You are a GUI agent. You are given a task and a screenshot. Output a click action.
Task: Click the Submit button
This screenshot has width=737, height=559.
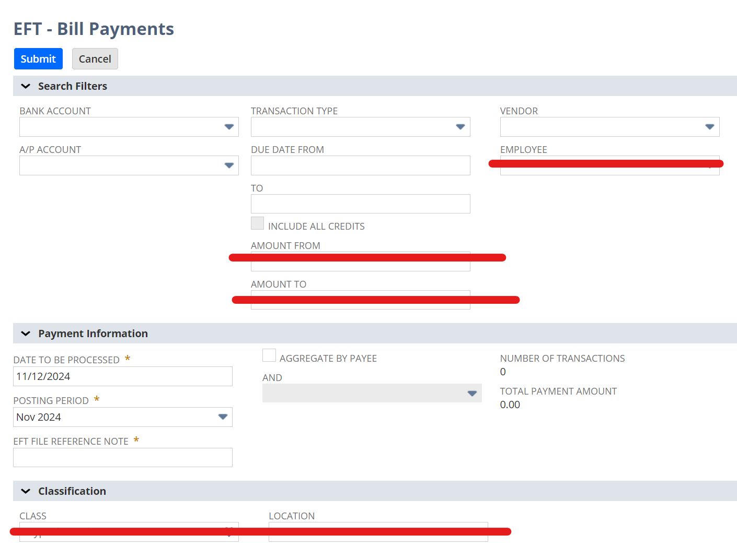tap(38, 58)
